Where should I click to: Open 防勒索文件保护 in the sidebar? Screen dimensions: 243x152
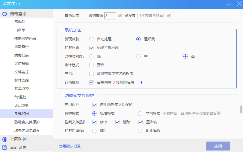tap(27, 122)
